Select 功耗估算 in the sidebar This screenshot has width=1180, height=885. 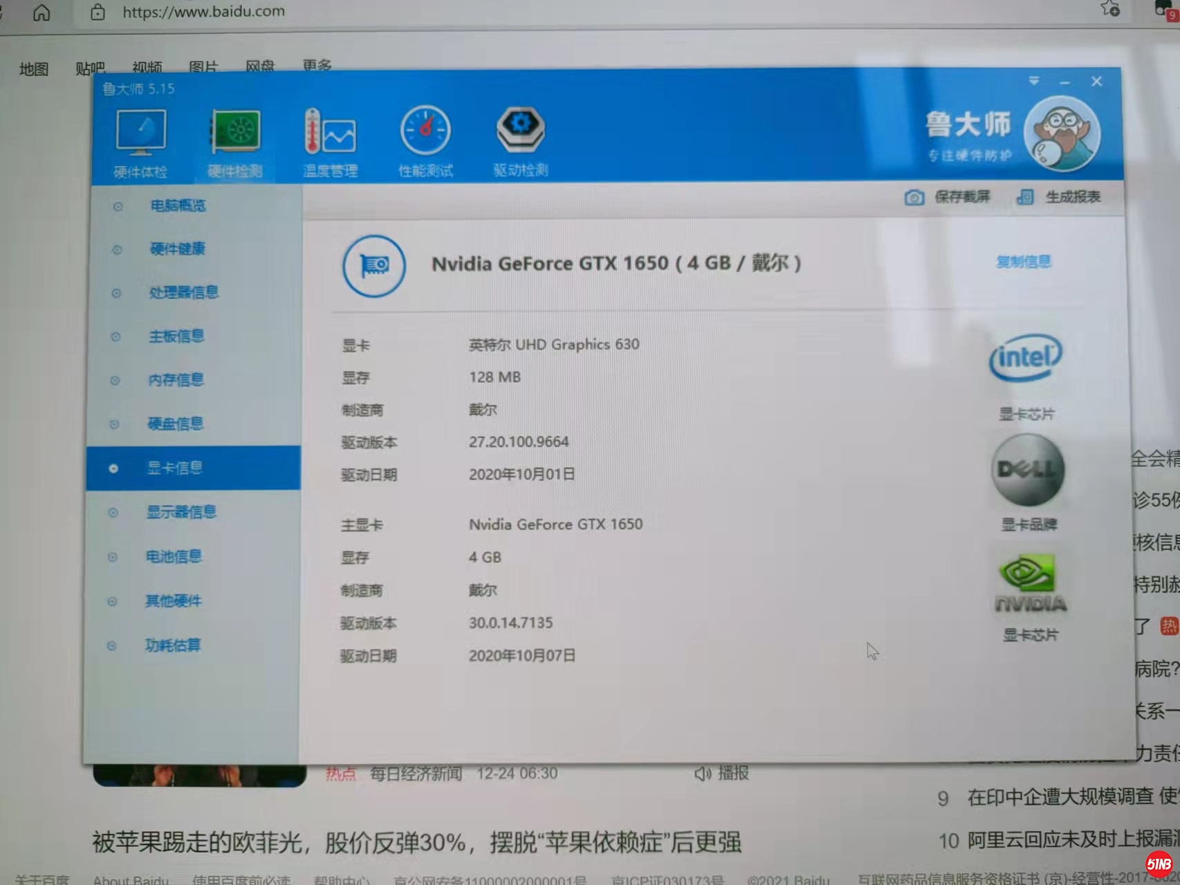(x=173, y=646)
